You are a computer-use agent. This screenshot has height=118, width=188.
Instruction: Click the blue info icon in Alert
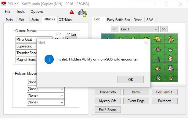click(49, 59)
